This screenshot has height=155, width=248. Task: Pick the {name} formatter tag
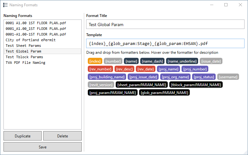point(131,61)
